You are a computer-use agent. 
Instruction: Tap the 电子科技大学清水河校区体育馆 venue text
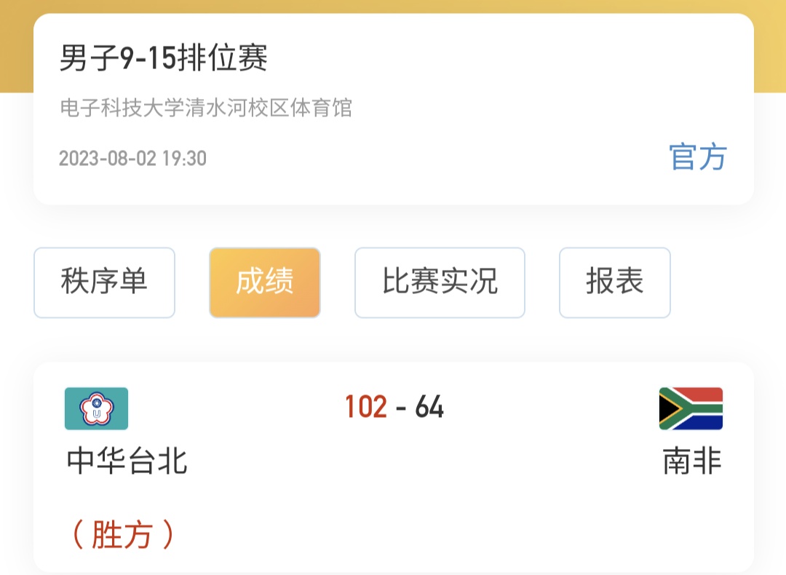(206, 108)
